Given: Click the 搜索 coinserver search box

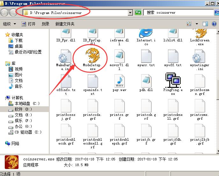Looking at the screenshot, I should click(x=179, y=12).
